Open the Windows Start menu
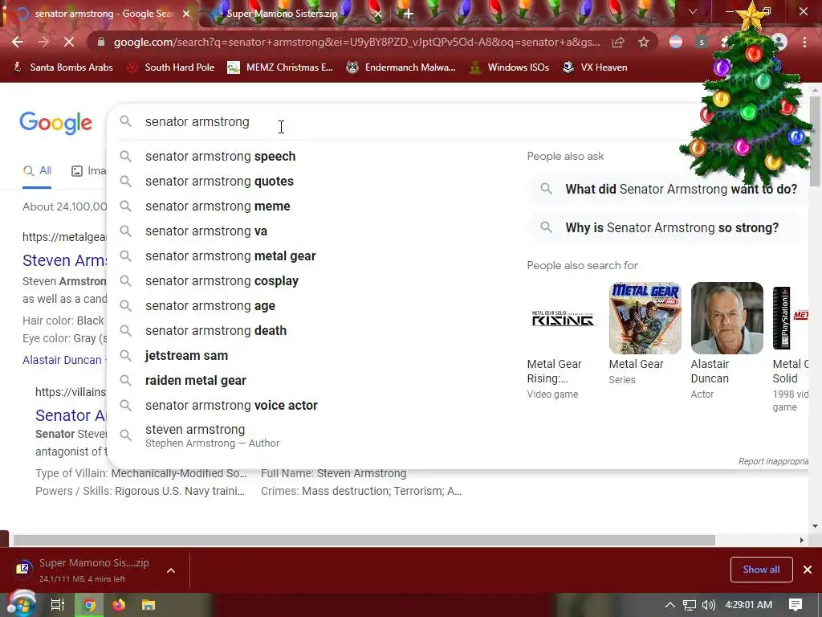Image resolution: width=822 pixels, height=617 pixels. 21,604
